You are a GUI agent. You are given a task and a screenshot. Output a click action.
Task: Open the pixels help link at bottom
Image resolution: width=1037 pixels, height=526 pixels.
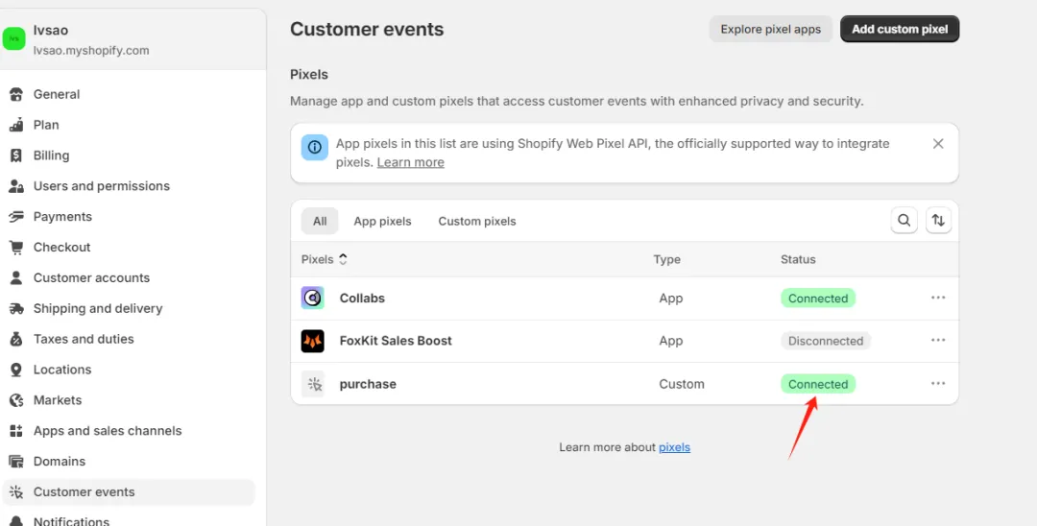675,447
